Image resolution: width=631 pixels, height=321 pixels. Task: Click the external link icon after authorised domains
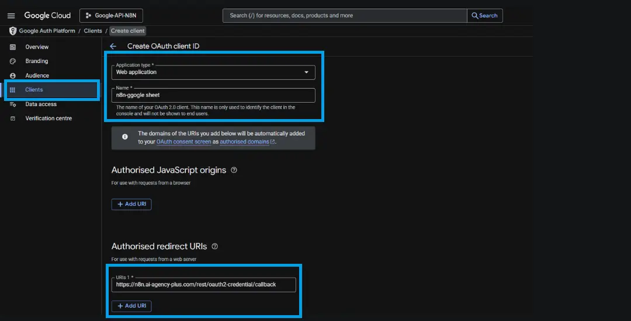(272, 142)
